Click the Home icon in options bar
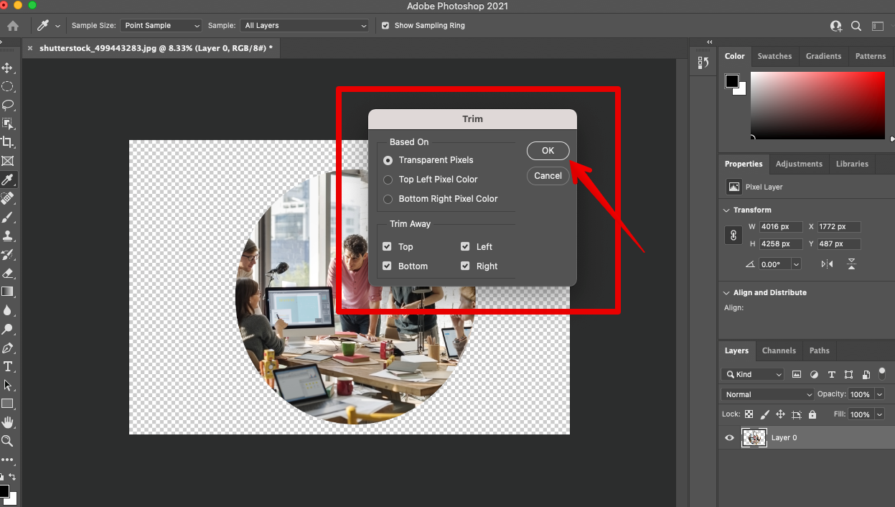 (x=12, y=26)
